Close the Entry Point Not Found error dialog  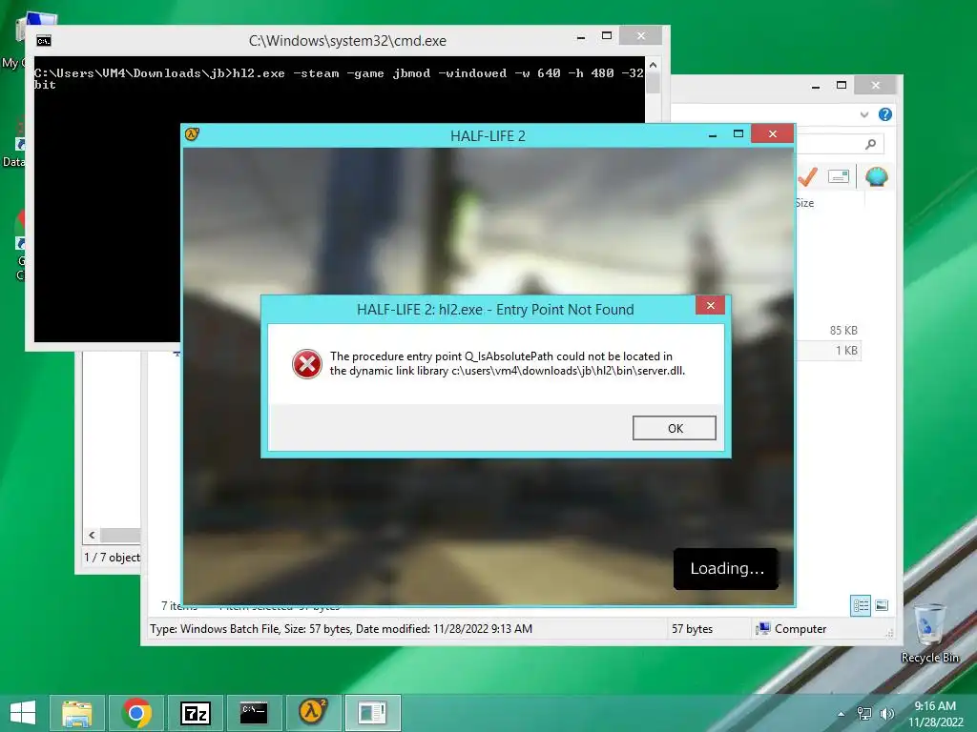click(x=710, y=305)
